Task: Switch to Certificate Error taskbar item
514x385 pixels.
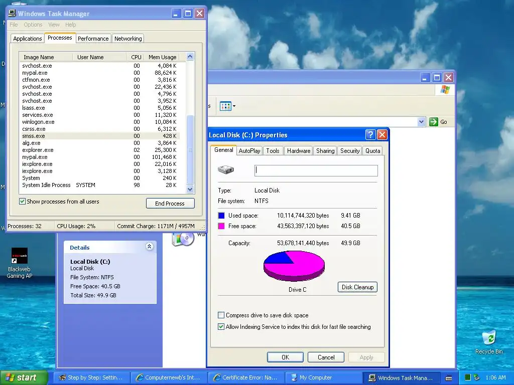Action: 246,377
